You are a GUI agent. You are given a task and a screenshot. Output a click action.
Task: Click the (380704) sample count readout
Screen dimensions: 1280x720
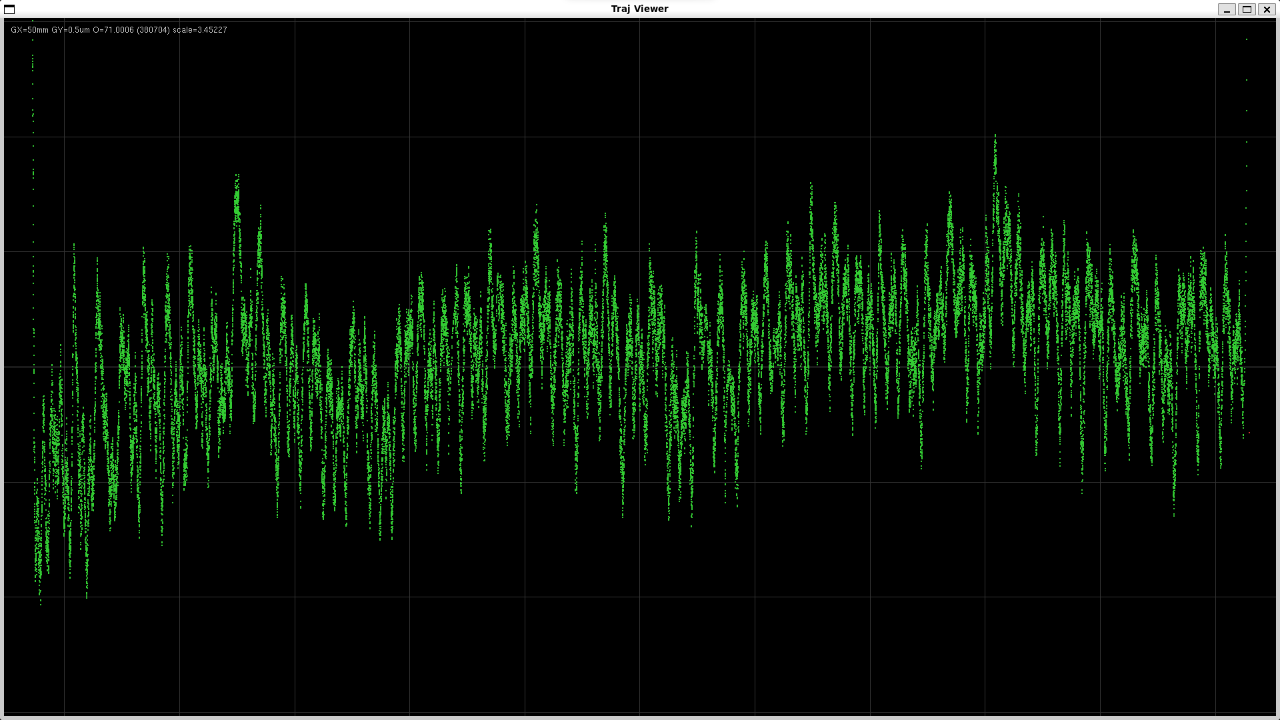[x=153, y=30]
